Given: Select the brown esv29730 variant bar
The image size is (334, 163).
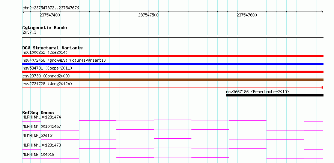Looking at the screenshot, I should pos(173,80).
